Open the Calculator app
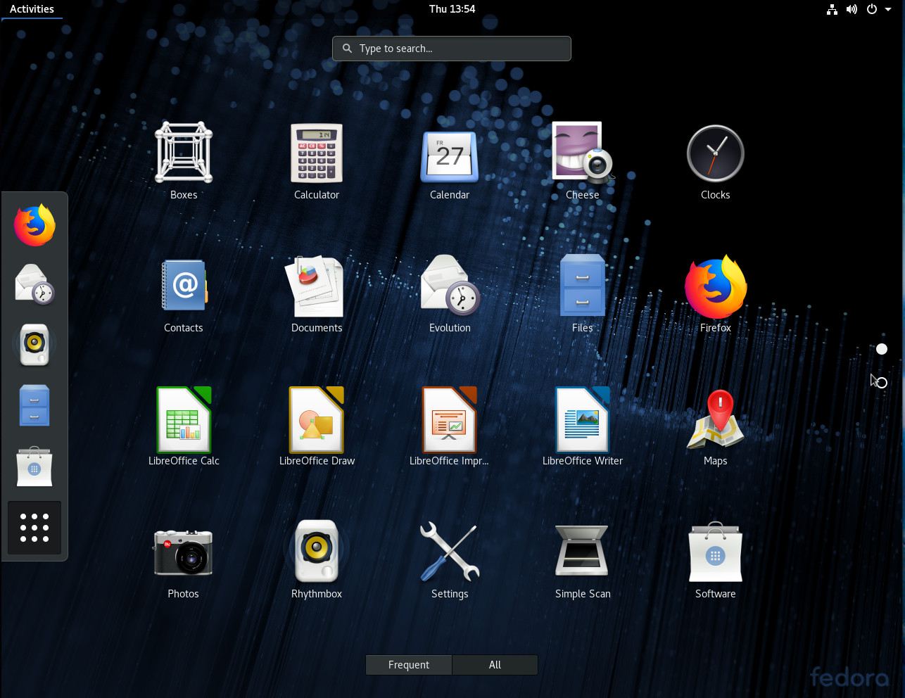Screen dimensions: 905x698 pyautogui.click(x=317, y=161)
